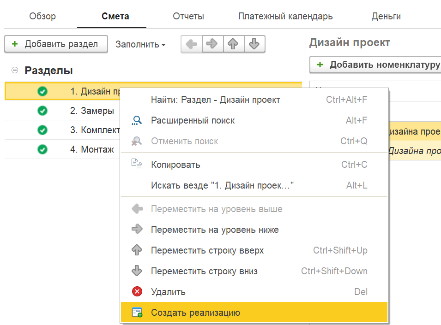Open the Платежный календарь tab

[285, 16]
